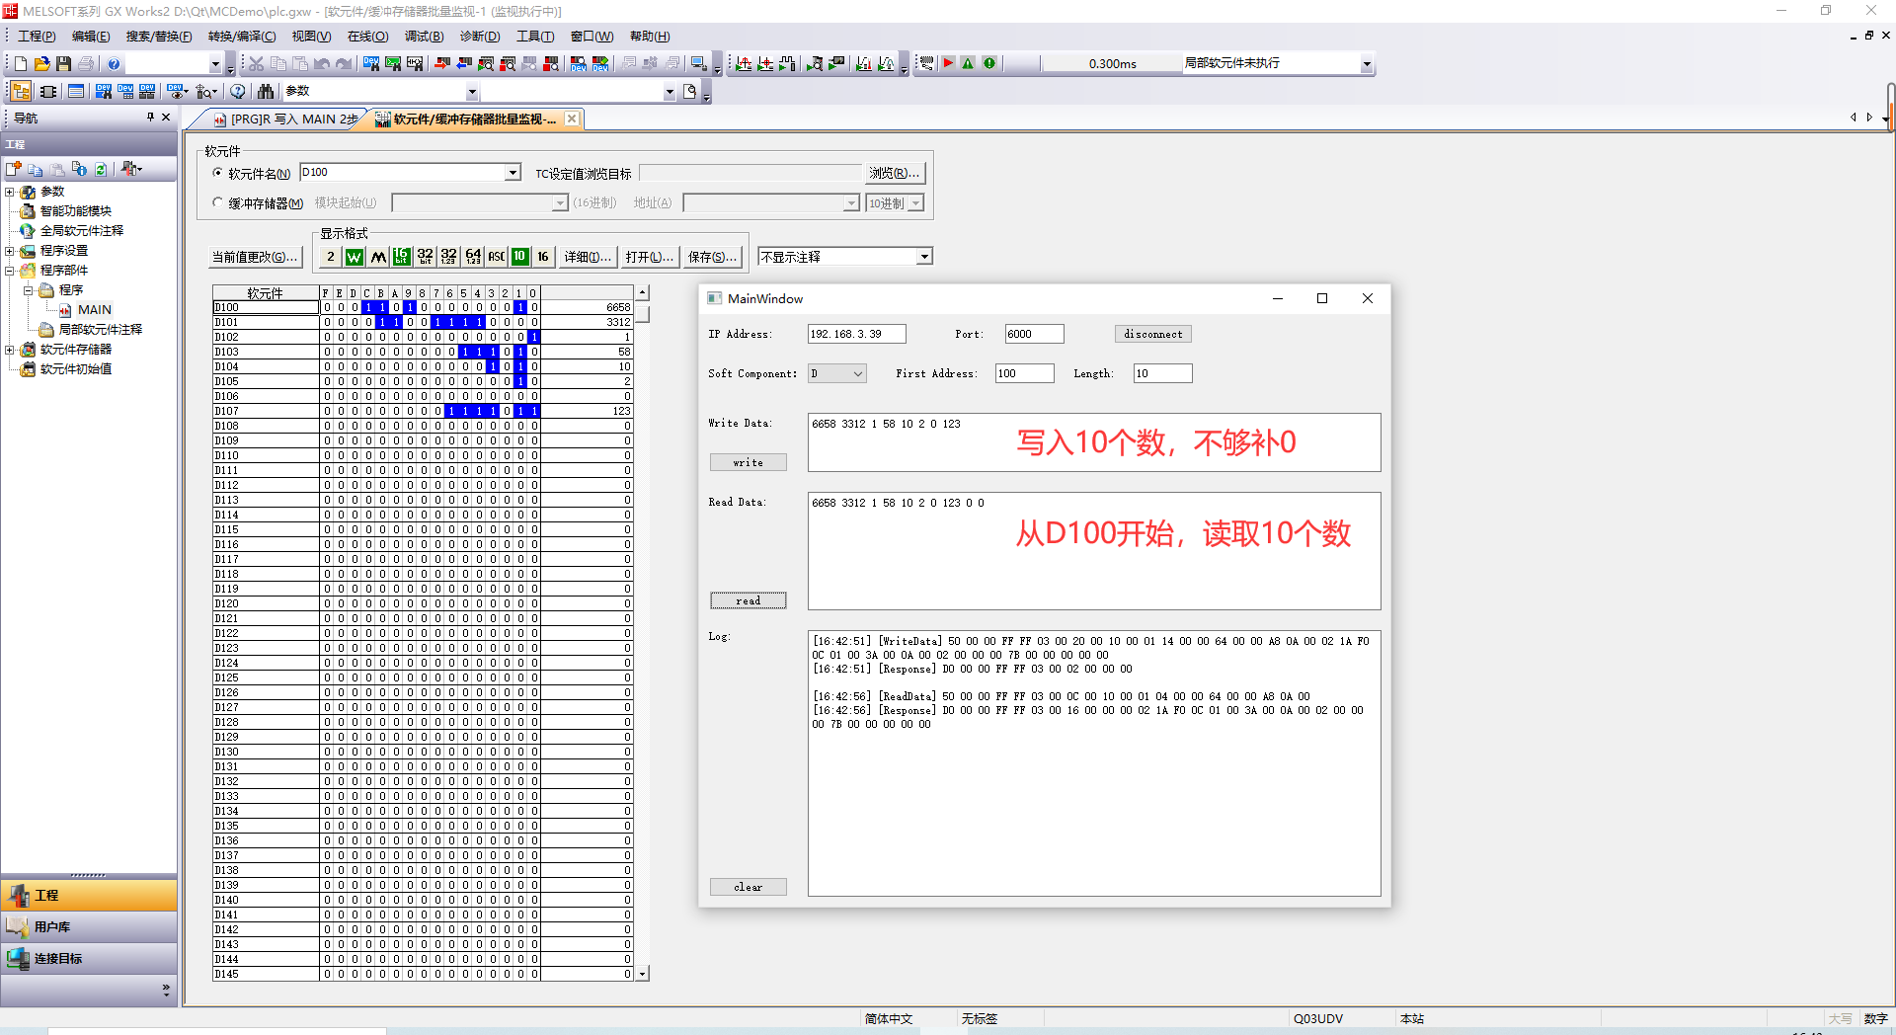
Task: Close the navigation panel with X icon
Action: 166,117
